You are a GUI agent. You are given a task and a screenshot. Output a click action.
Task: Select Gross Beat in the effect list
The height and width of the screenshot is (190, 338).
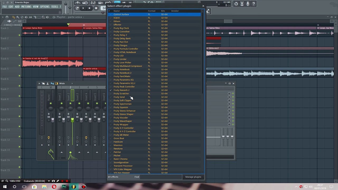tap(154, 138)
